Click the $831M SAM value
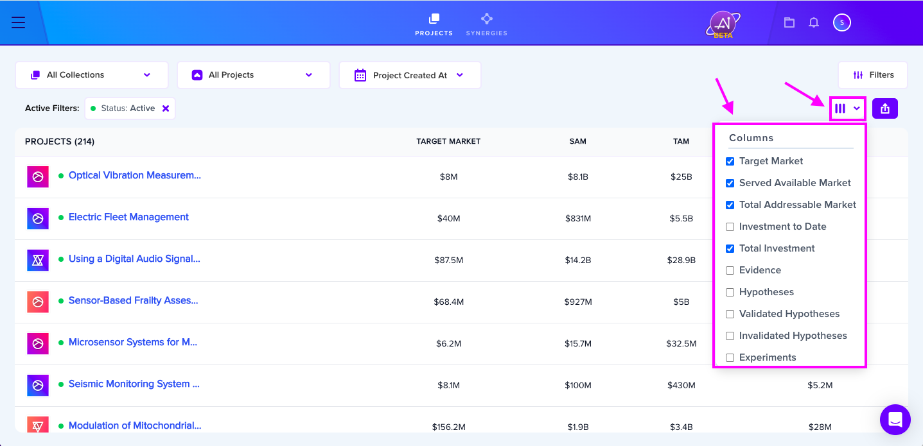Viewport: 923px width, 446px height. coord(578,218)
